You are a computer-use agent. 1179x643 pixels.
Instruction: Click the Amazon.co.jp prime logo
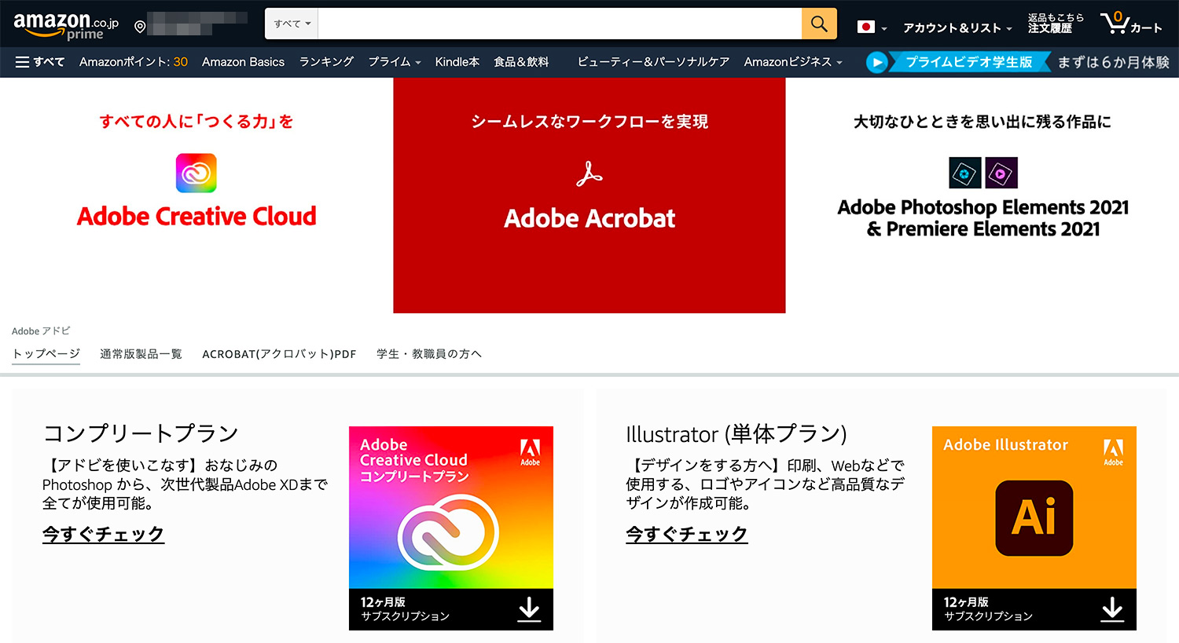click(x=66, y=25)
